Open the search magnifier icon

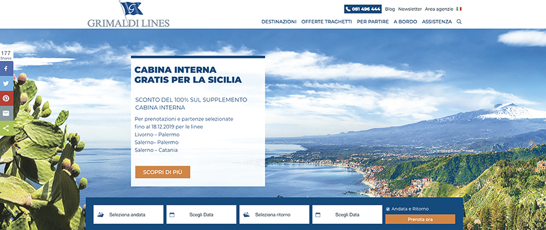[x=459, y=22]
